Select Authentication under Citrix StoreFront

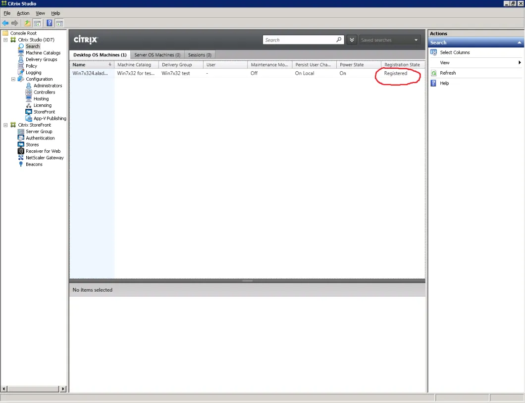click(x=40, y=138)
